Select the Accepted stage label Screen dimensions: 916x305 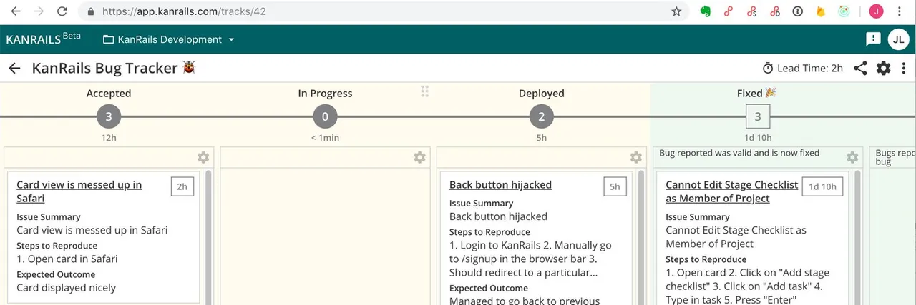click(x=109, y=93)
